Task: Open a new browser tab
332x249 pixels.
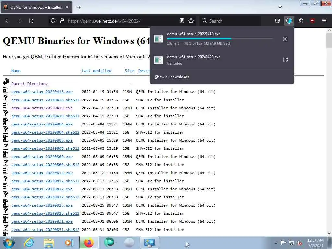Action: pos(79,7)
